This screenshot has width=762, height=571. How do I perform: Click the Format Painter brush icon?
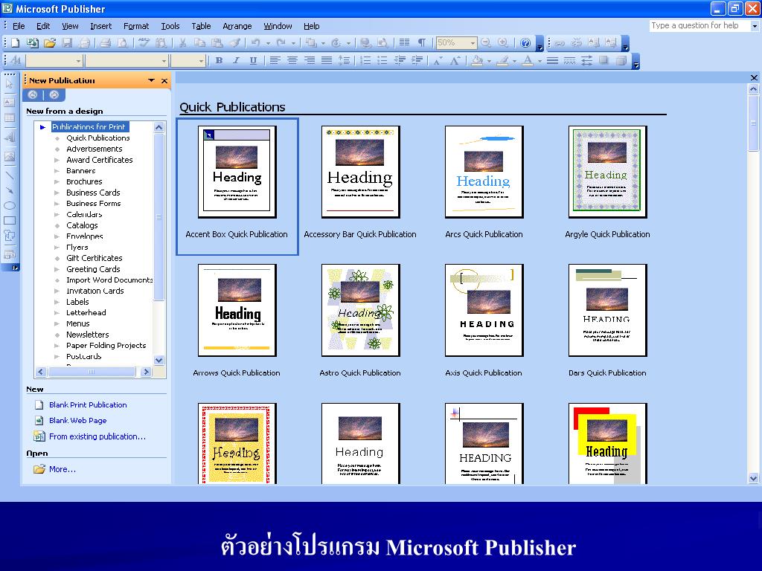tap(234, 43)
